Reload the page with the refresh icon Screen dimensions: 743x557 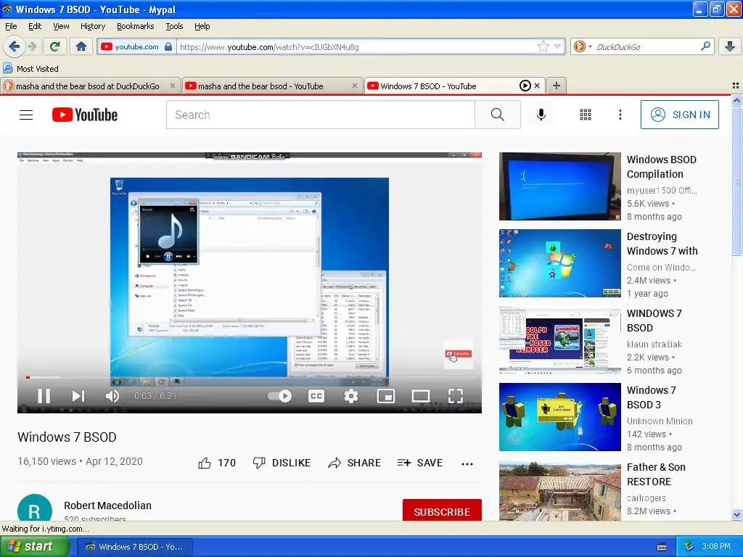tap(55, 46)
